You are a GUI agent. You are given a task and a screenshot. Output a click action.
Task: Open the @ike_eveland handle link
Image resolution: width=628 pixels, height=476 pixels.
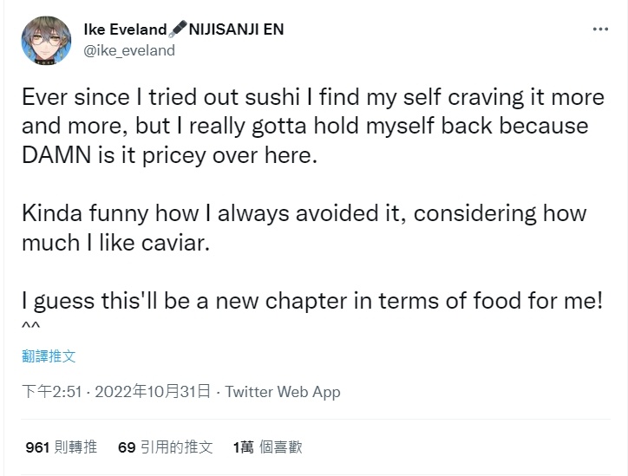[129, 50]
